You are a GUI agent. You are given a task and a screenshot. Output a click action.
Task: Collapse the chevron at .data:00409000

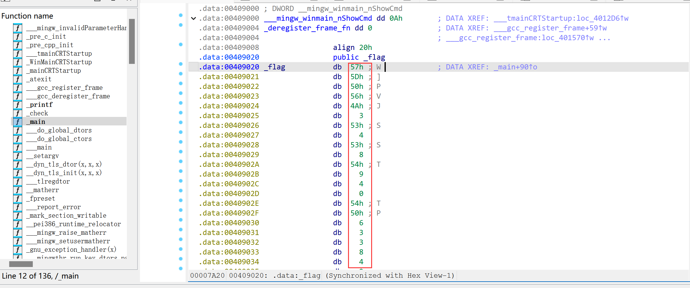[193, 18]
